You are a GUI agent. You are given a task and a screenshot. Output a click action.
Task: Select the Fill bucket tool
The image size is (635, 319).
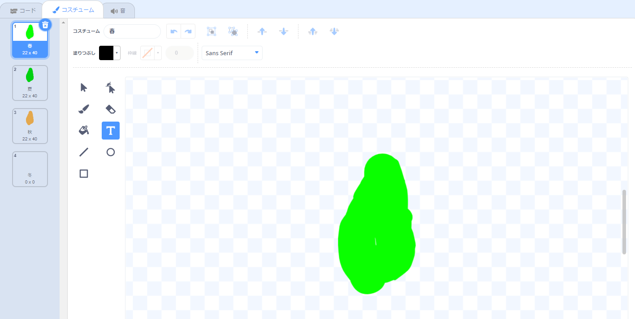click(x=83, y=130)
